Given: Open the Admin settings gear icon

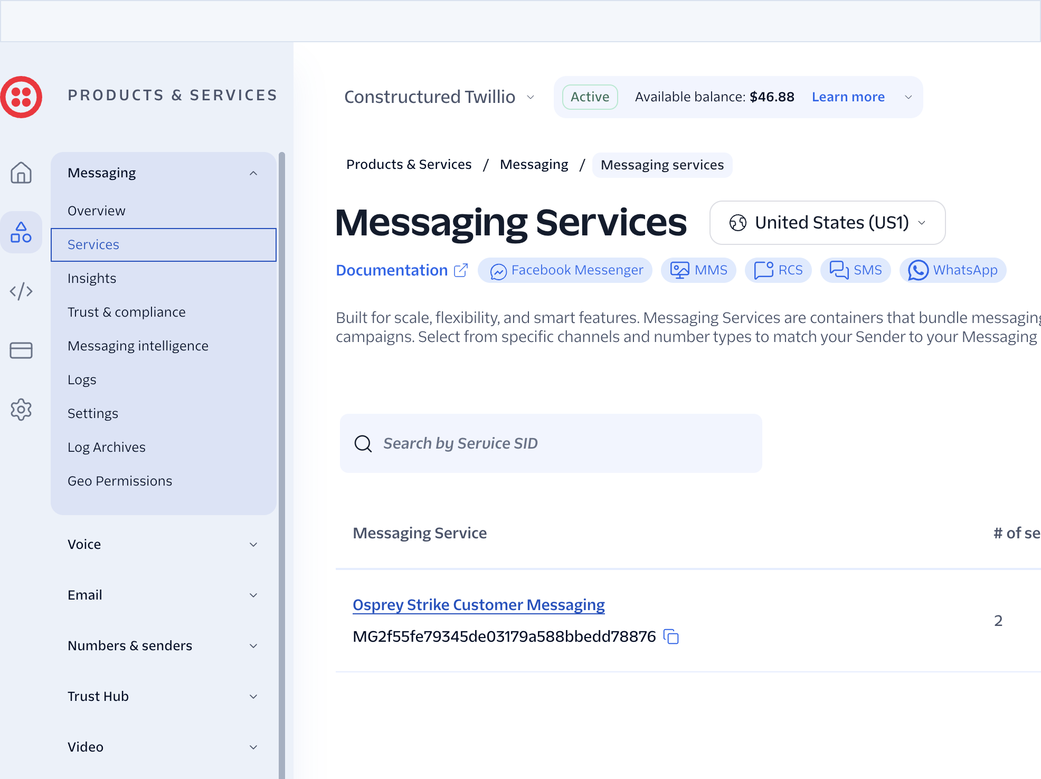Looking at the screenshot, I should 21,410.
